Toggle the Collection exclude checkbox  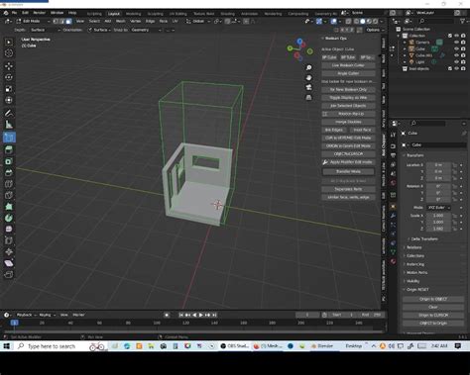pyautogui.click(x=450, y=36)
